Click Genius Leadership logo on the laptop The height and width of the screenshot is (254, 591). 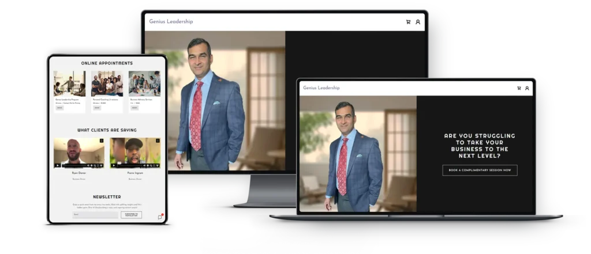point(321,88)
